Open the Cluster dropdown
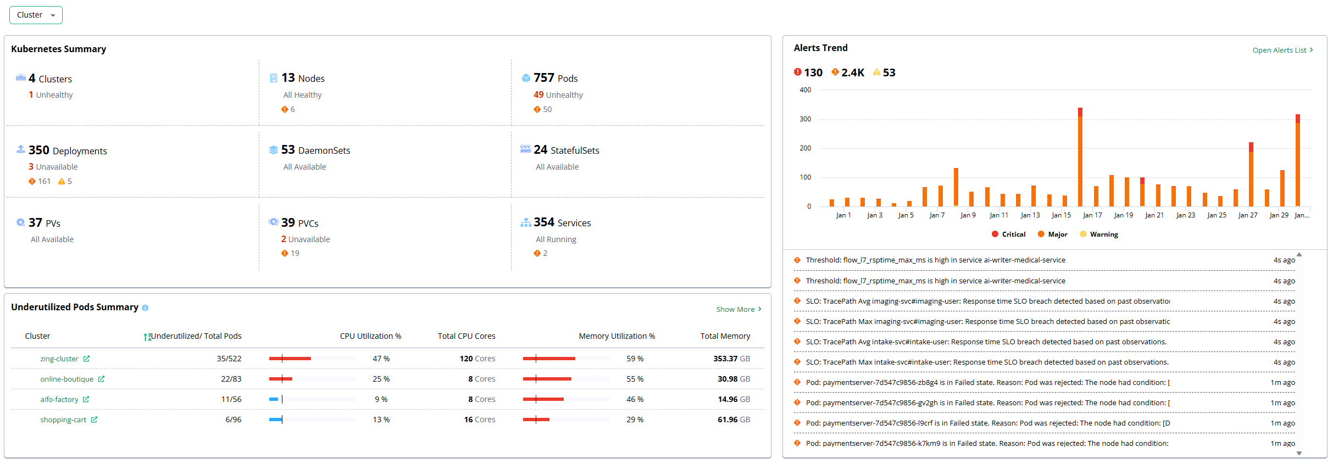The width and height of the screenshot is (1333, 464). coord(36,15)
